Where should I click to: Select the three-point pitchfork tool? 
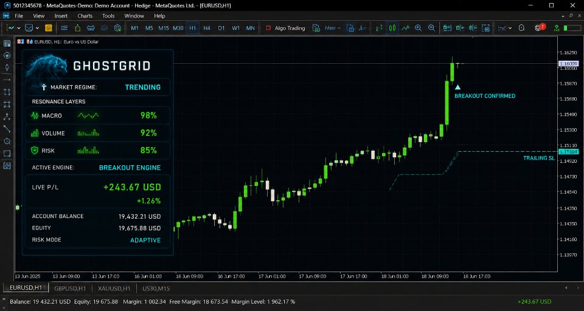(x=7, y=117)
